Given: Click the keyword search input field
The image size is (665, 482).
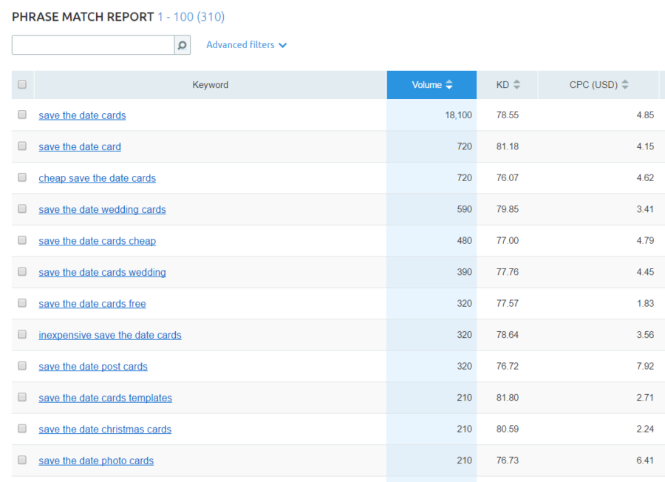Looking at the screenshot, I should [x=93, y=45].
